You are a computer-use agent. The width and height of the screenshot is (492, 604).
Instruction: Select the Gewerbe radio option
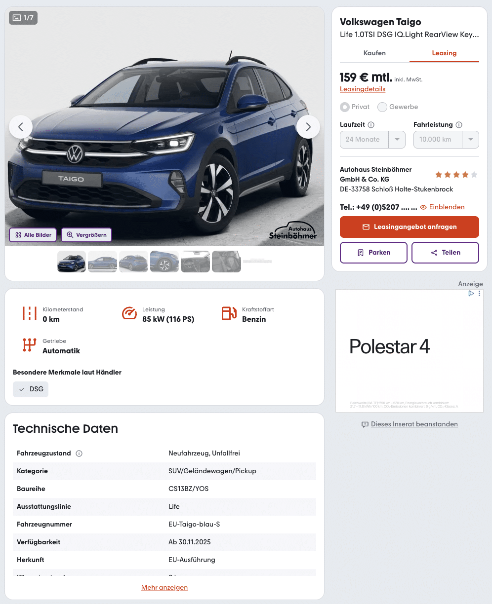[x=382, y=107]
